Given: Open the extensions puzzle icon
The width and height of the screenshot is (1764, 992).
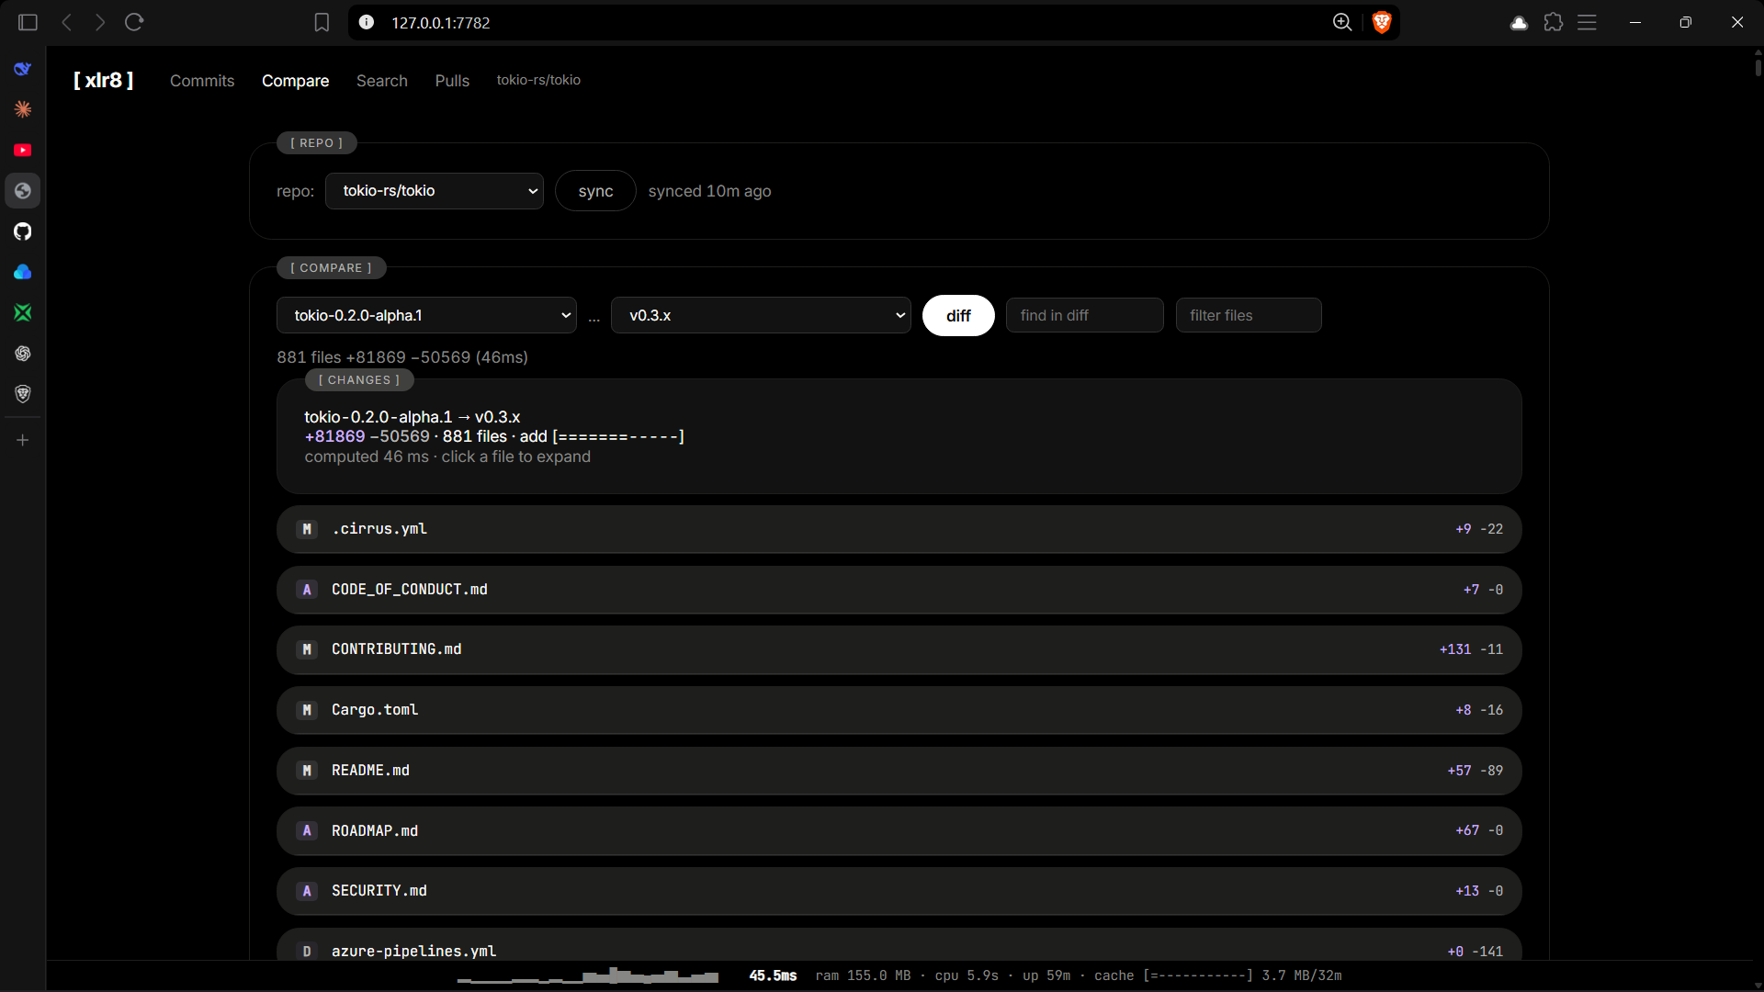Looking at the screenshot, I should pyautogui.click(x=1554, y=22).
